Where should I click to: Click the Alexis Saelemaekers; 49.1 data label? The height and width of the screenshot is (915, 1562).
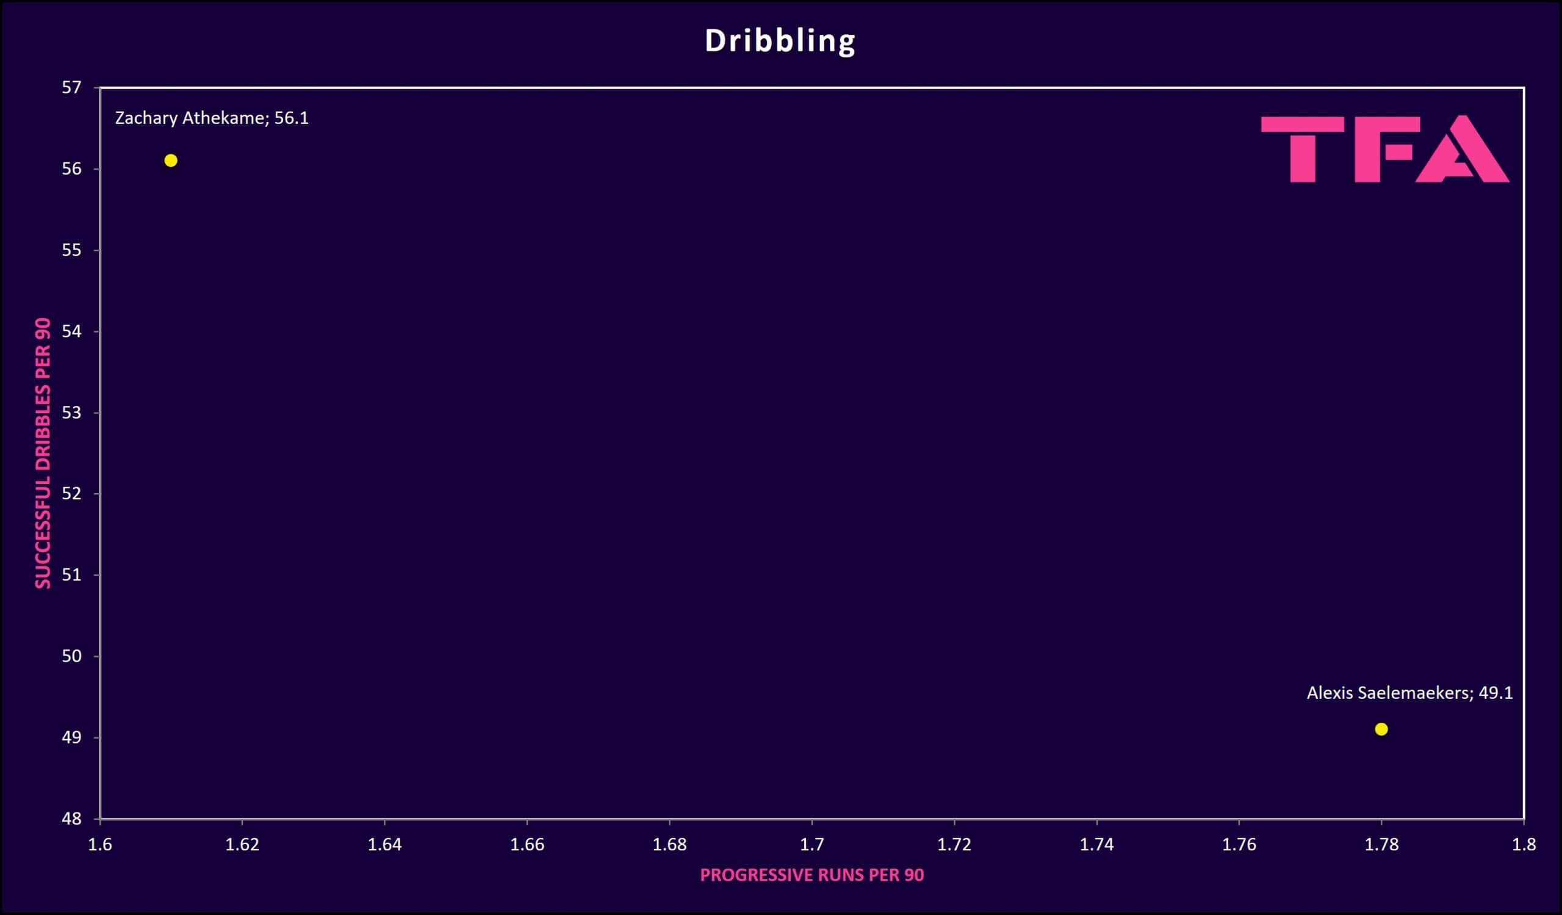coord(1409,692)
